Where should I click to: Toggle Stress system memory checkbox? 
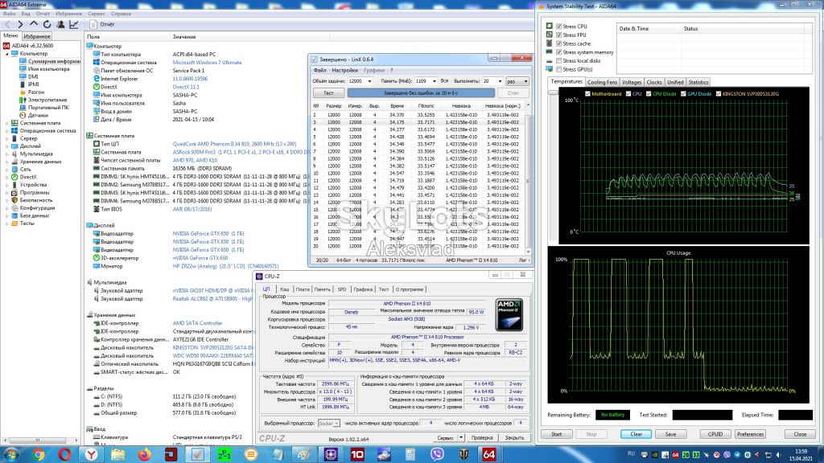[x=559, y=52]
